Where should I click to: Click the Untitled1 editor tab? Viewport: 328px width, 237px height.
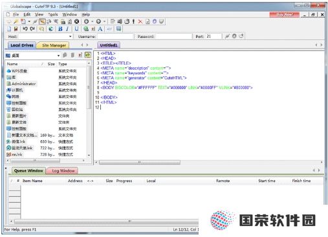click(109, 45)
